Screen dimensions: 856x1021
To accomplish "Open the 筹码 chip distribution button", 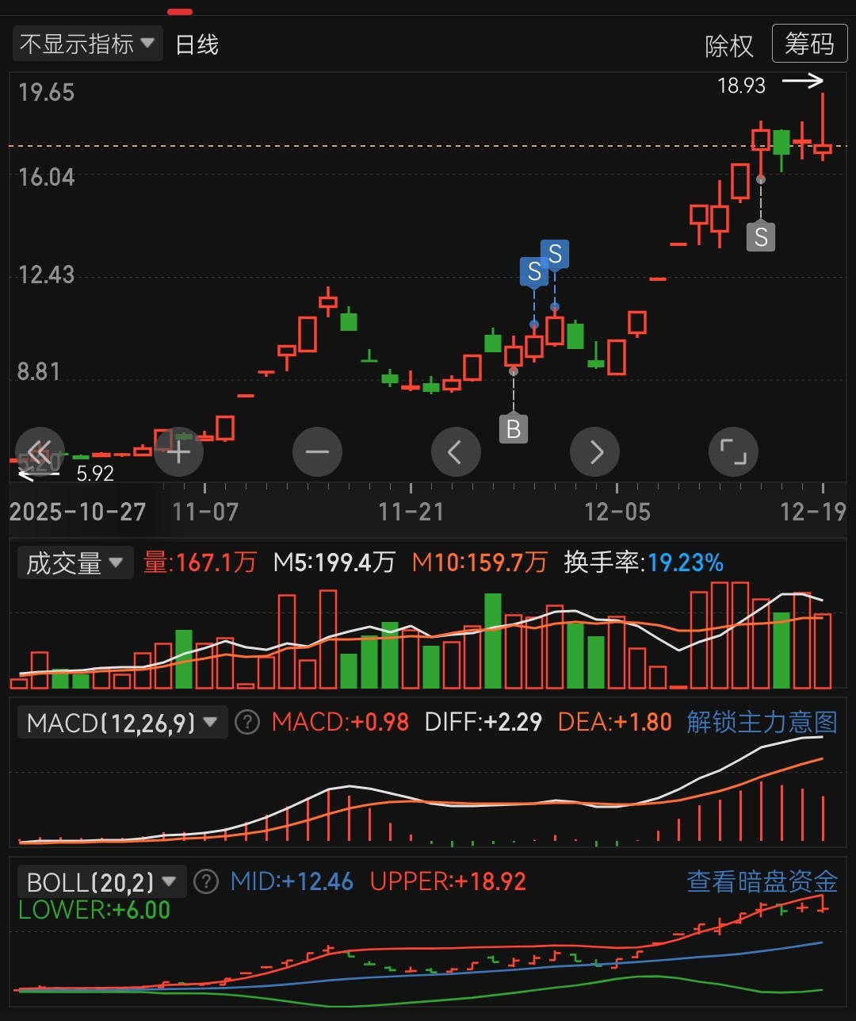I will click(x=809, y=44).
